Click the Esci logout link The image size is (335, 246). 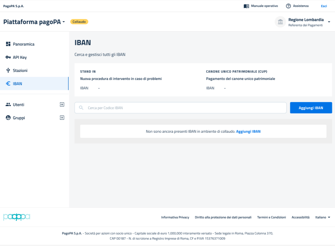tap(324, 6)
